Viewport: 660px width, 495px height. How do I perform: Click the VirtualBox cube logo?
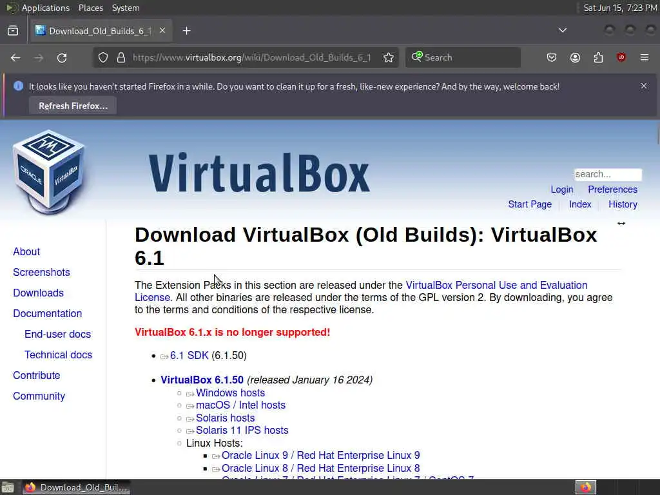pos(49,171)
